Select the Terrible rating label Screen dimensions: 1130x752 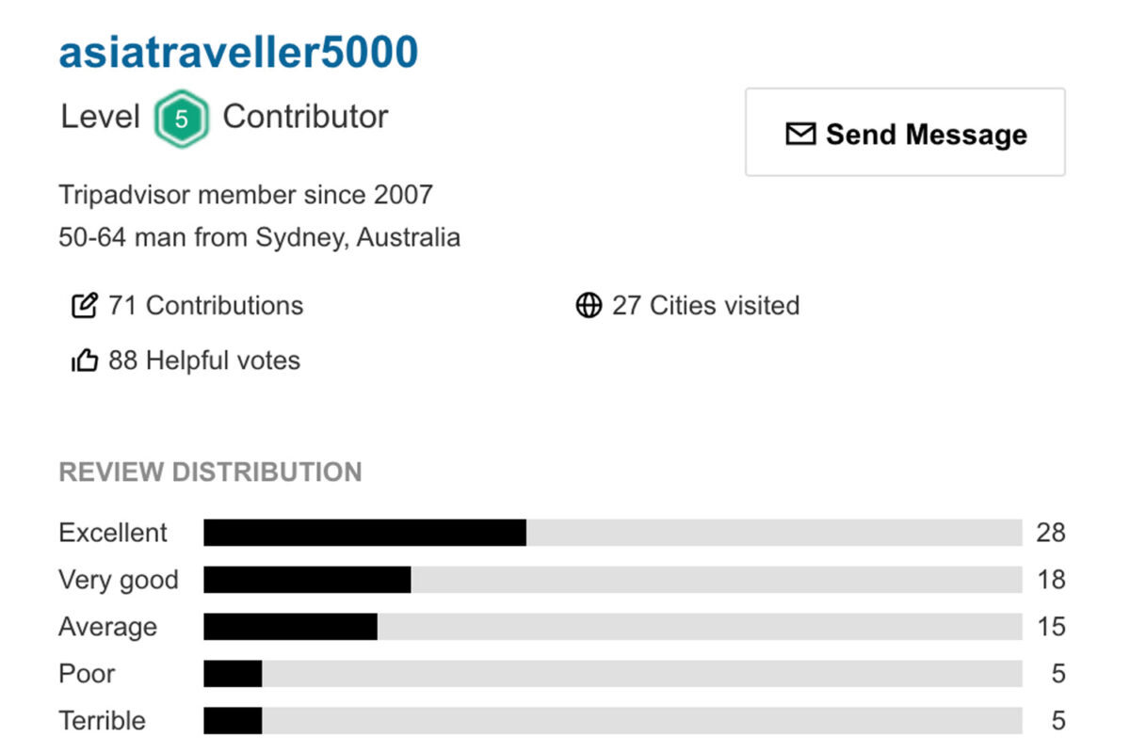[x=102, y=721]
